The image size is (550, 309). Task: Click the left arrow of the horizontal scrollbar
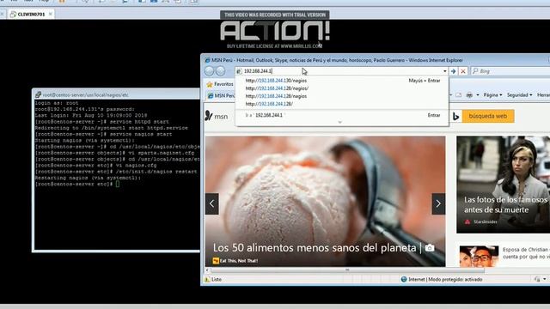[x=207, y=270]
